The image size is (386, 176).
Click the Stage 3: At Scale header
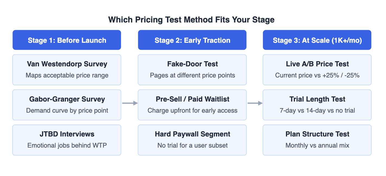(x=317, y=40)
